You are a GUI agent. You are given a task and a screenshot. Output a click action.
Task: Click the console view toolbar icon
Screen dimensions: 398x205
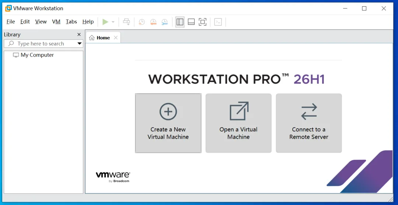[218, 22]
